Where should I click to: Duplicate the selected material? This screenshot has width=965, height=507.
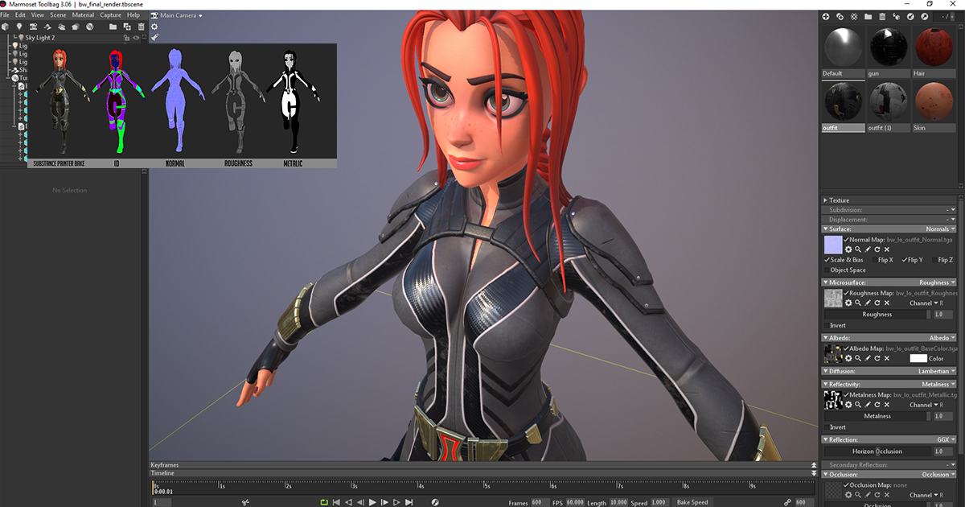840,16
